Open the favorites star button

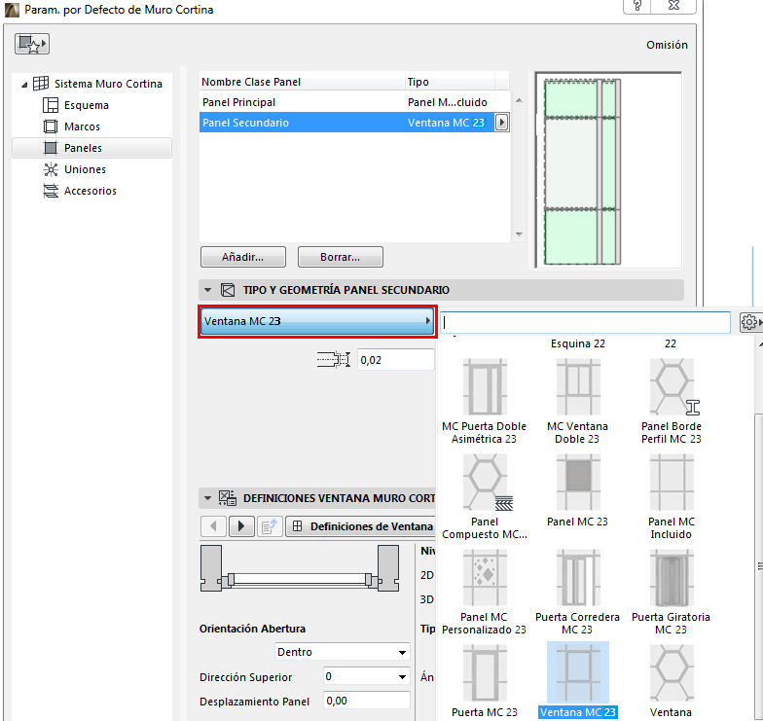pyautogui.click(x=31, y=44)
